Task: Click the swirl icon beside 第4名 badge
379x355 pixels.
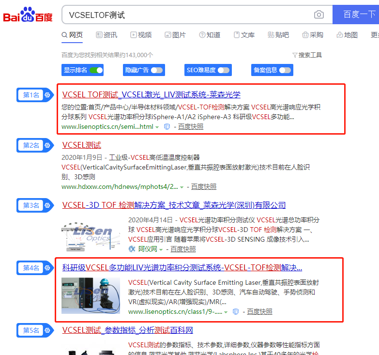Action: click(x=47, y=268)
